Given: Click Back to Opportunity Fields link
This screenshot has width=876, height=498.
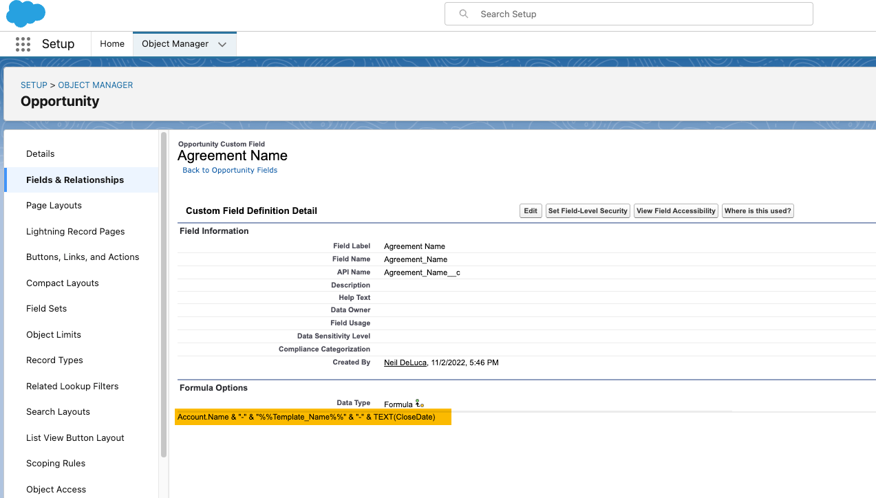Looking at the screenshot, I should pos(230,170).
